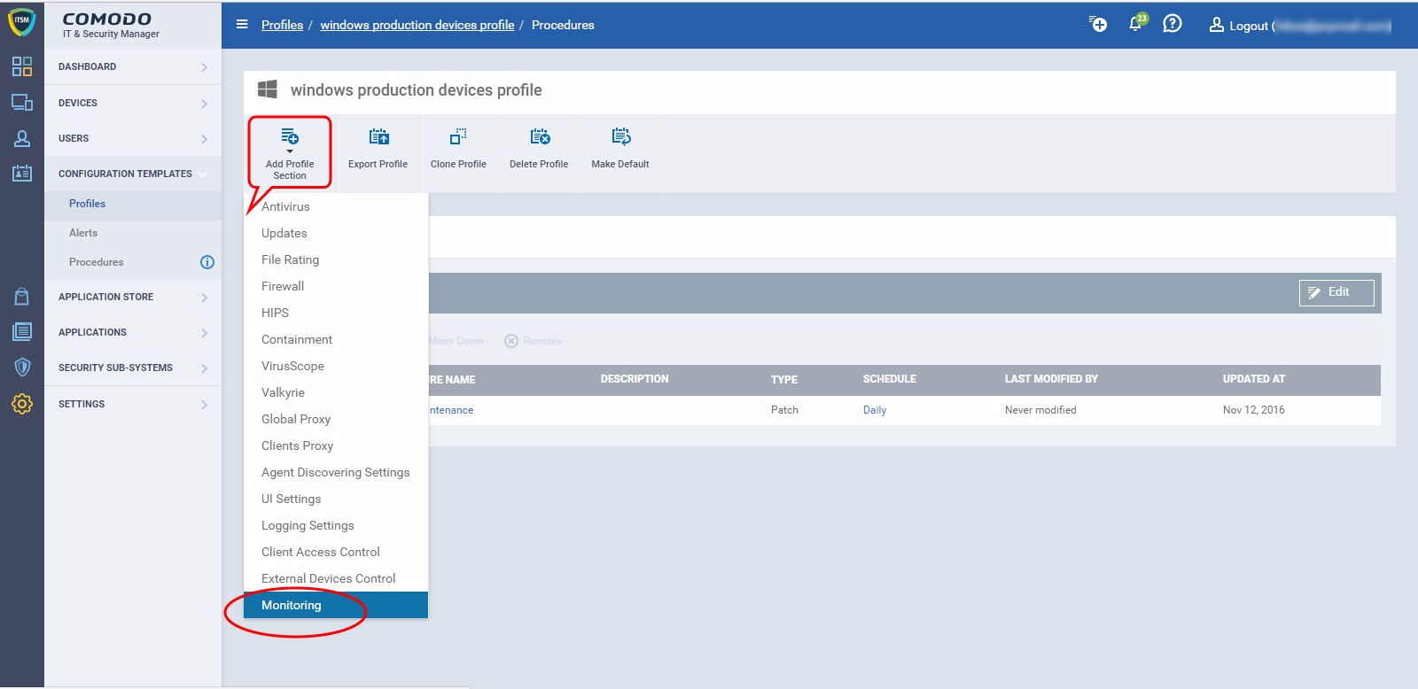Select VirusScope from the section list
The width and height of the screenshot is (1418, 689).
[336, 366]
